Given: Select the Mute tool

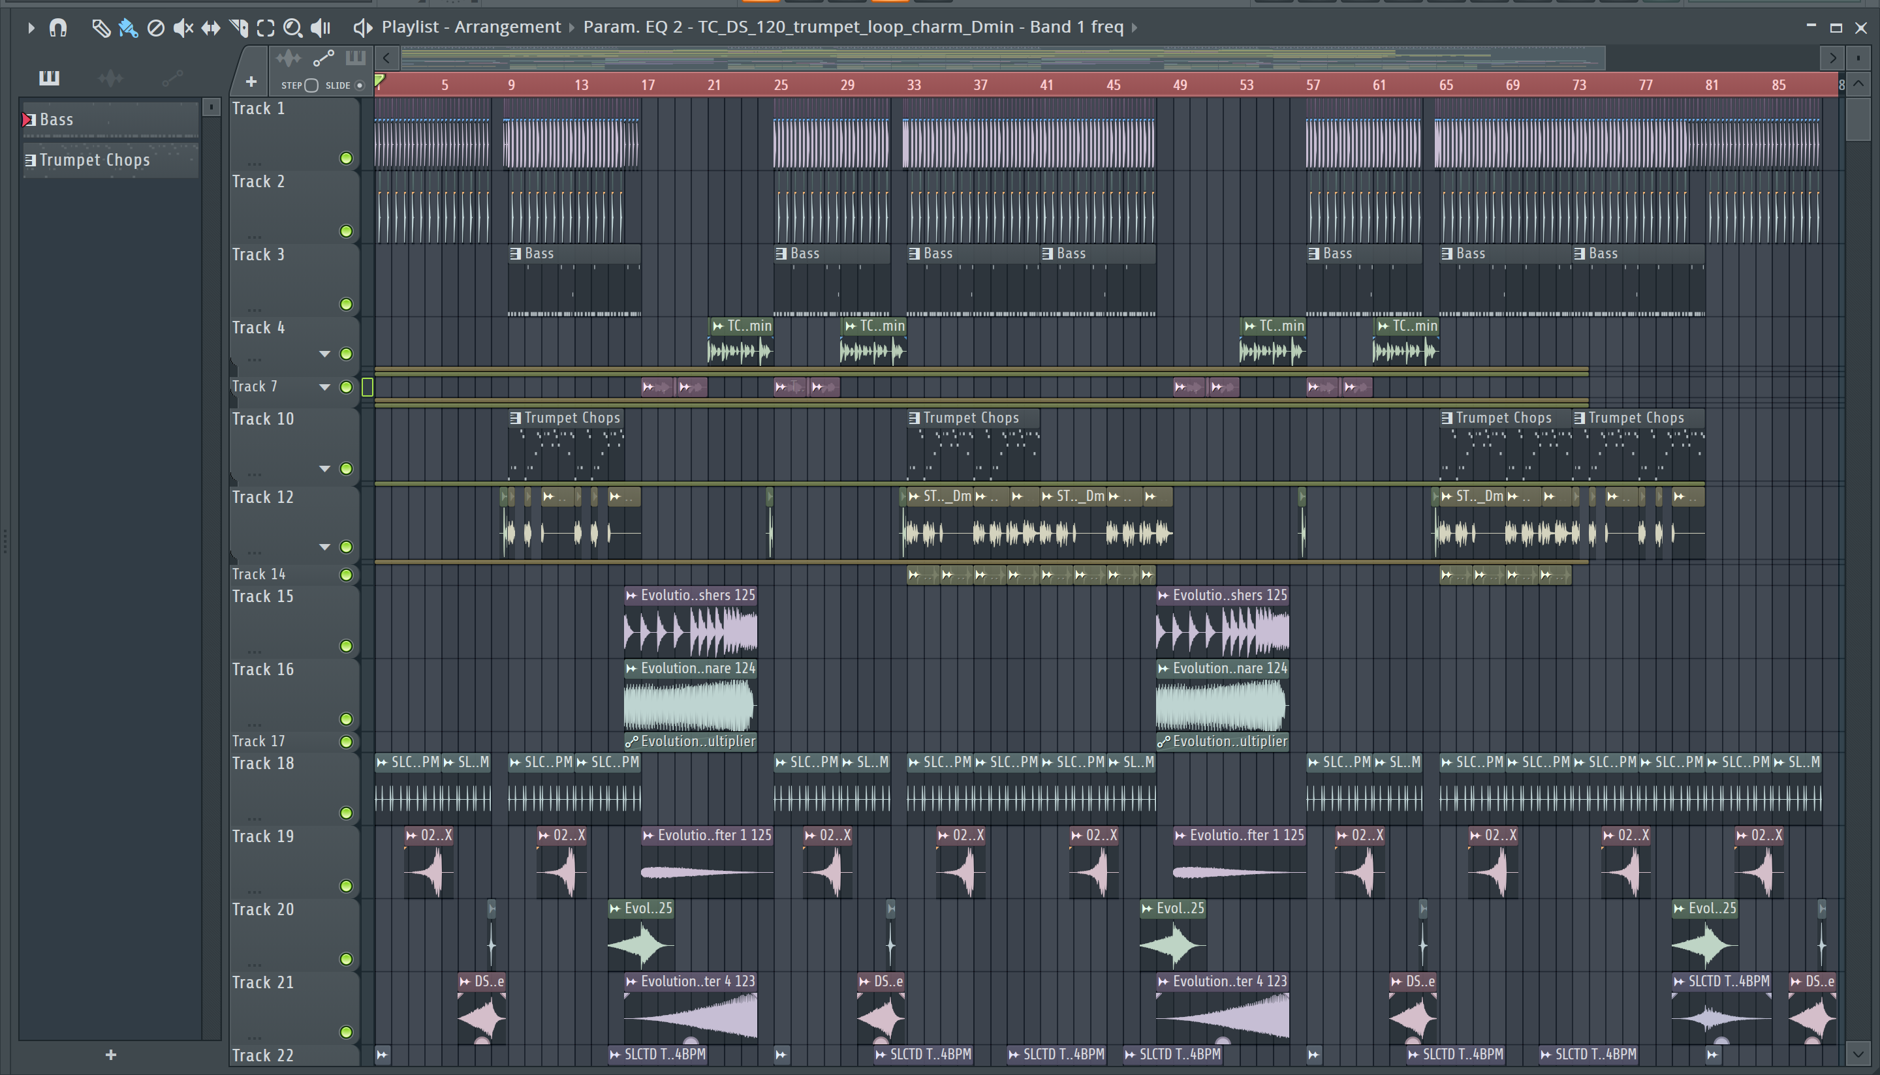Looking at the screenshot, I should (183, 28).
